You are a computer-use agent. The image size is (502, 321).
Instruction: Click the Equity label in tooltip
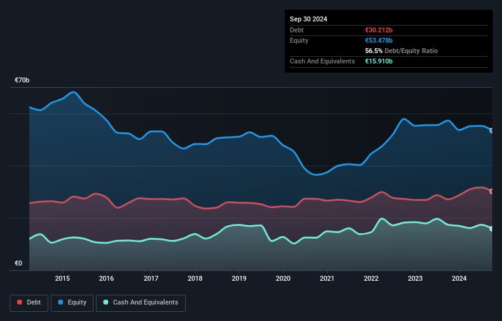[x=299, y=40]
